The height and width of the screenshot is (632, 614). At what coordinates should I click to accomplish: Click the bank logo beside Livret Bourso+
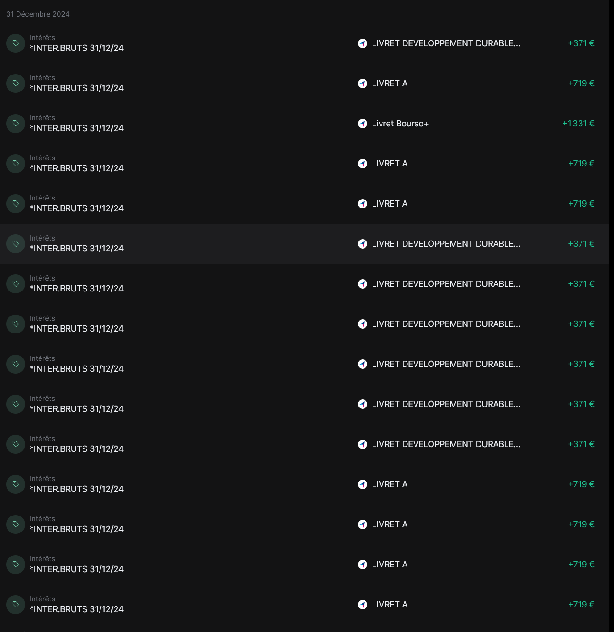363,124
